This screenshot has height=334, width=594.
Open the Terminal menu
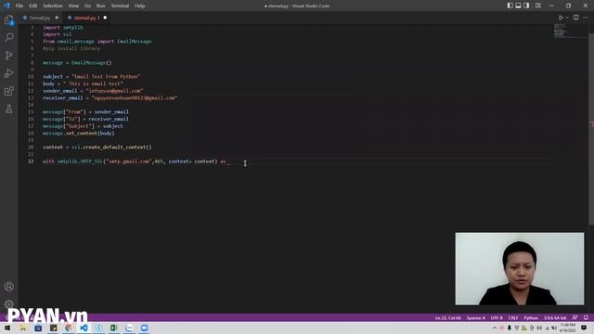(x=120, y=6)
